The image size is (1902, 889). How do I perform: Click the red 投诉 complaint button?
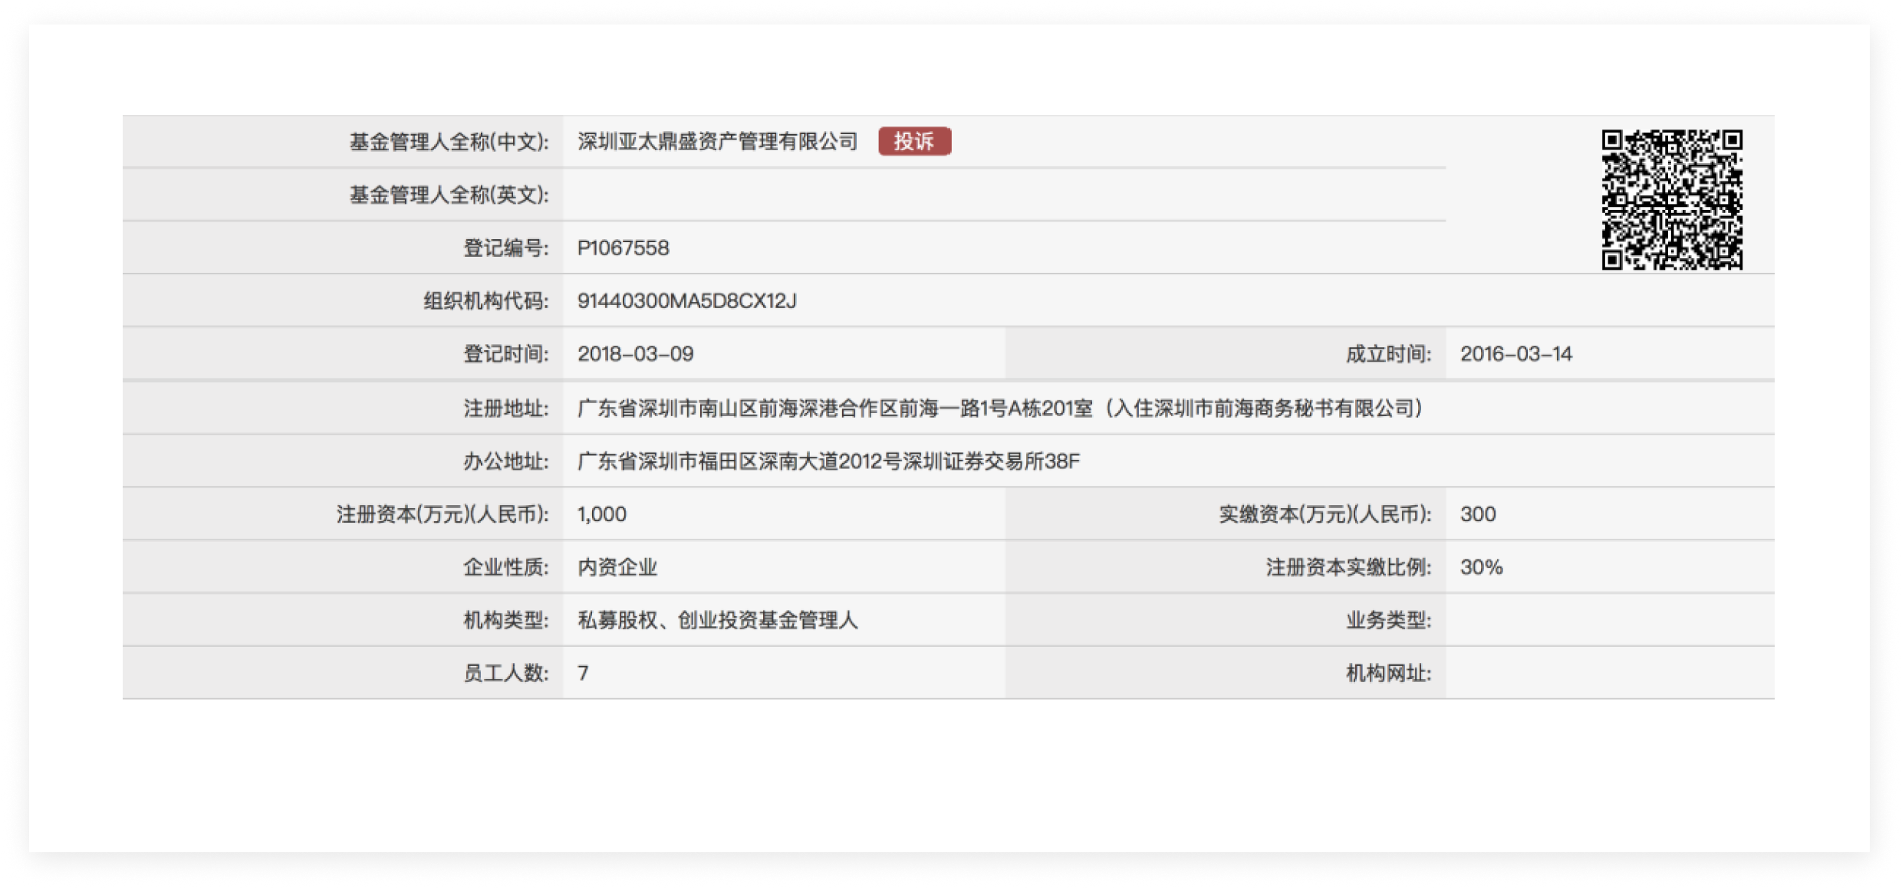coord(914,142)
